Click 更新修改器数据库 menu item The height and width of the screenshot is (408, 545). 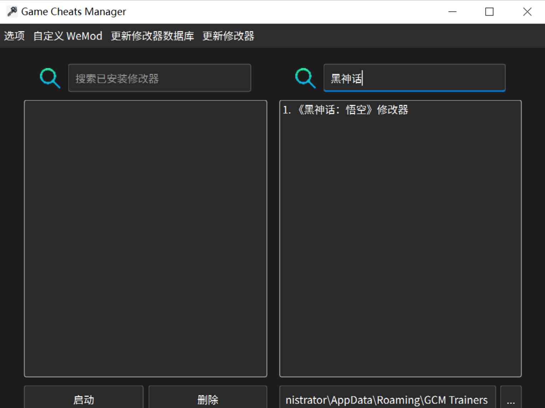click(152, 36)
